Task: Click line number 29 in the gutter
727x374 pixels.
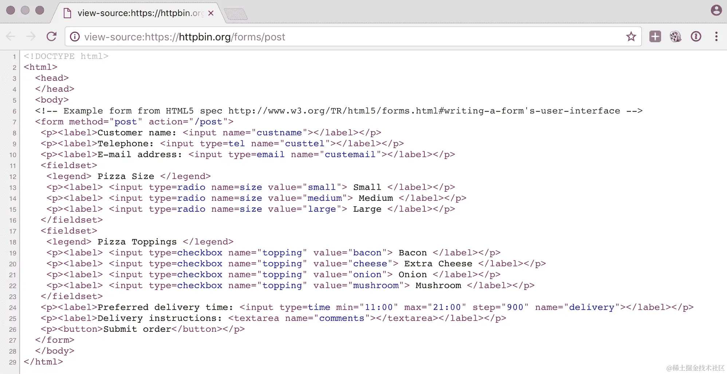Action: [12, 362]
